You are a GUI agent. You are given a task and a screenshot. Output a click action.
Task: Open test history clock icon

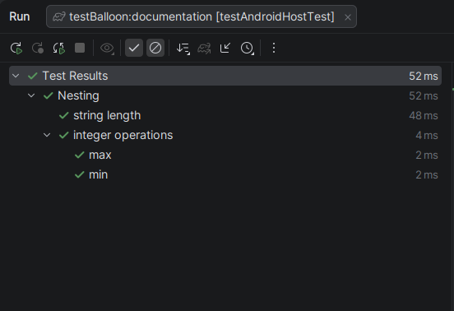click(247, 48)
